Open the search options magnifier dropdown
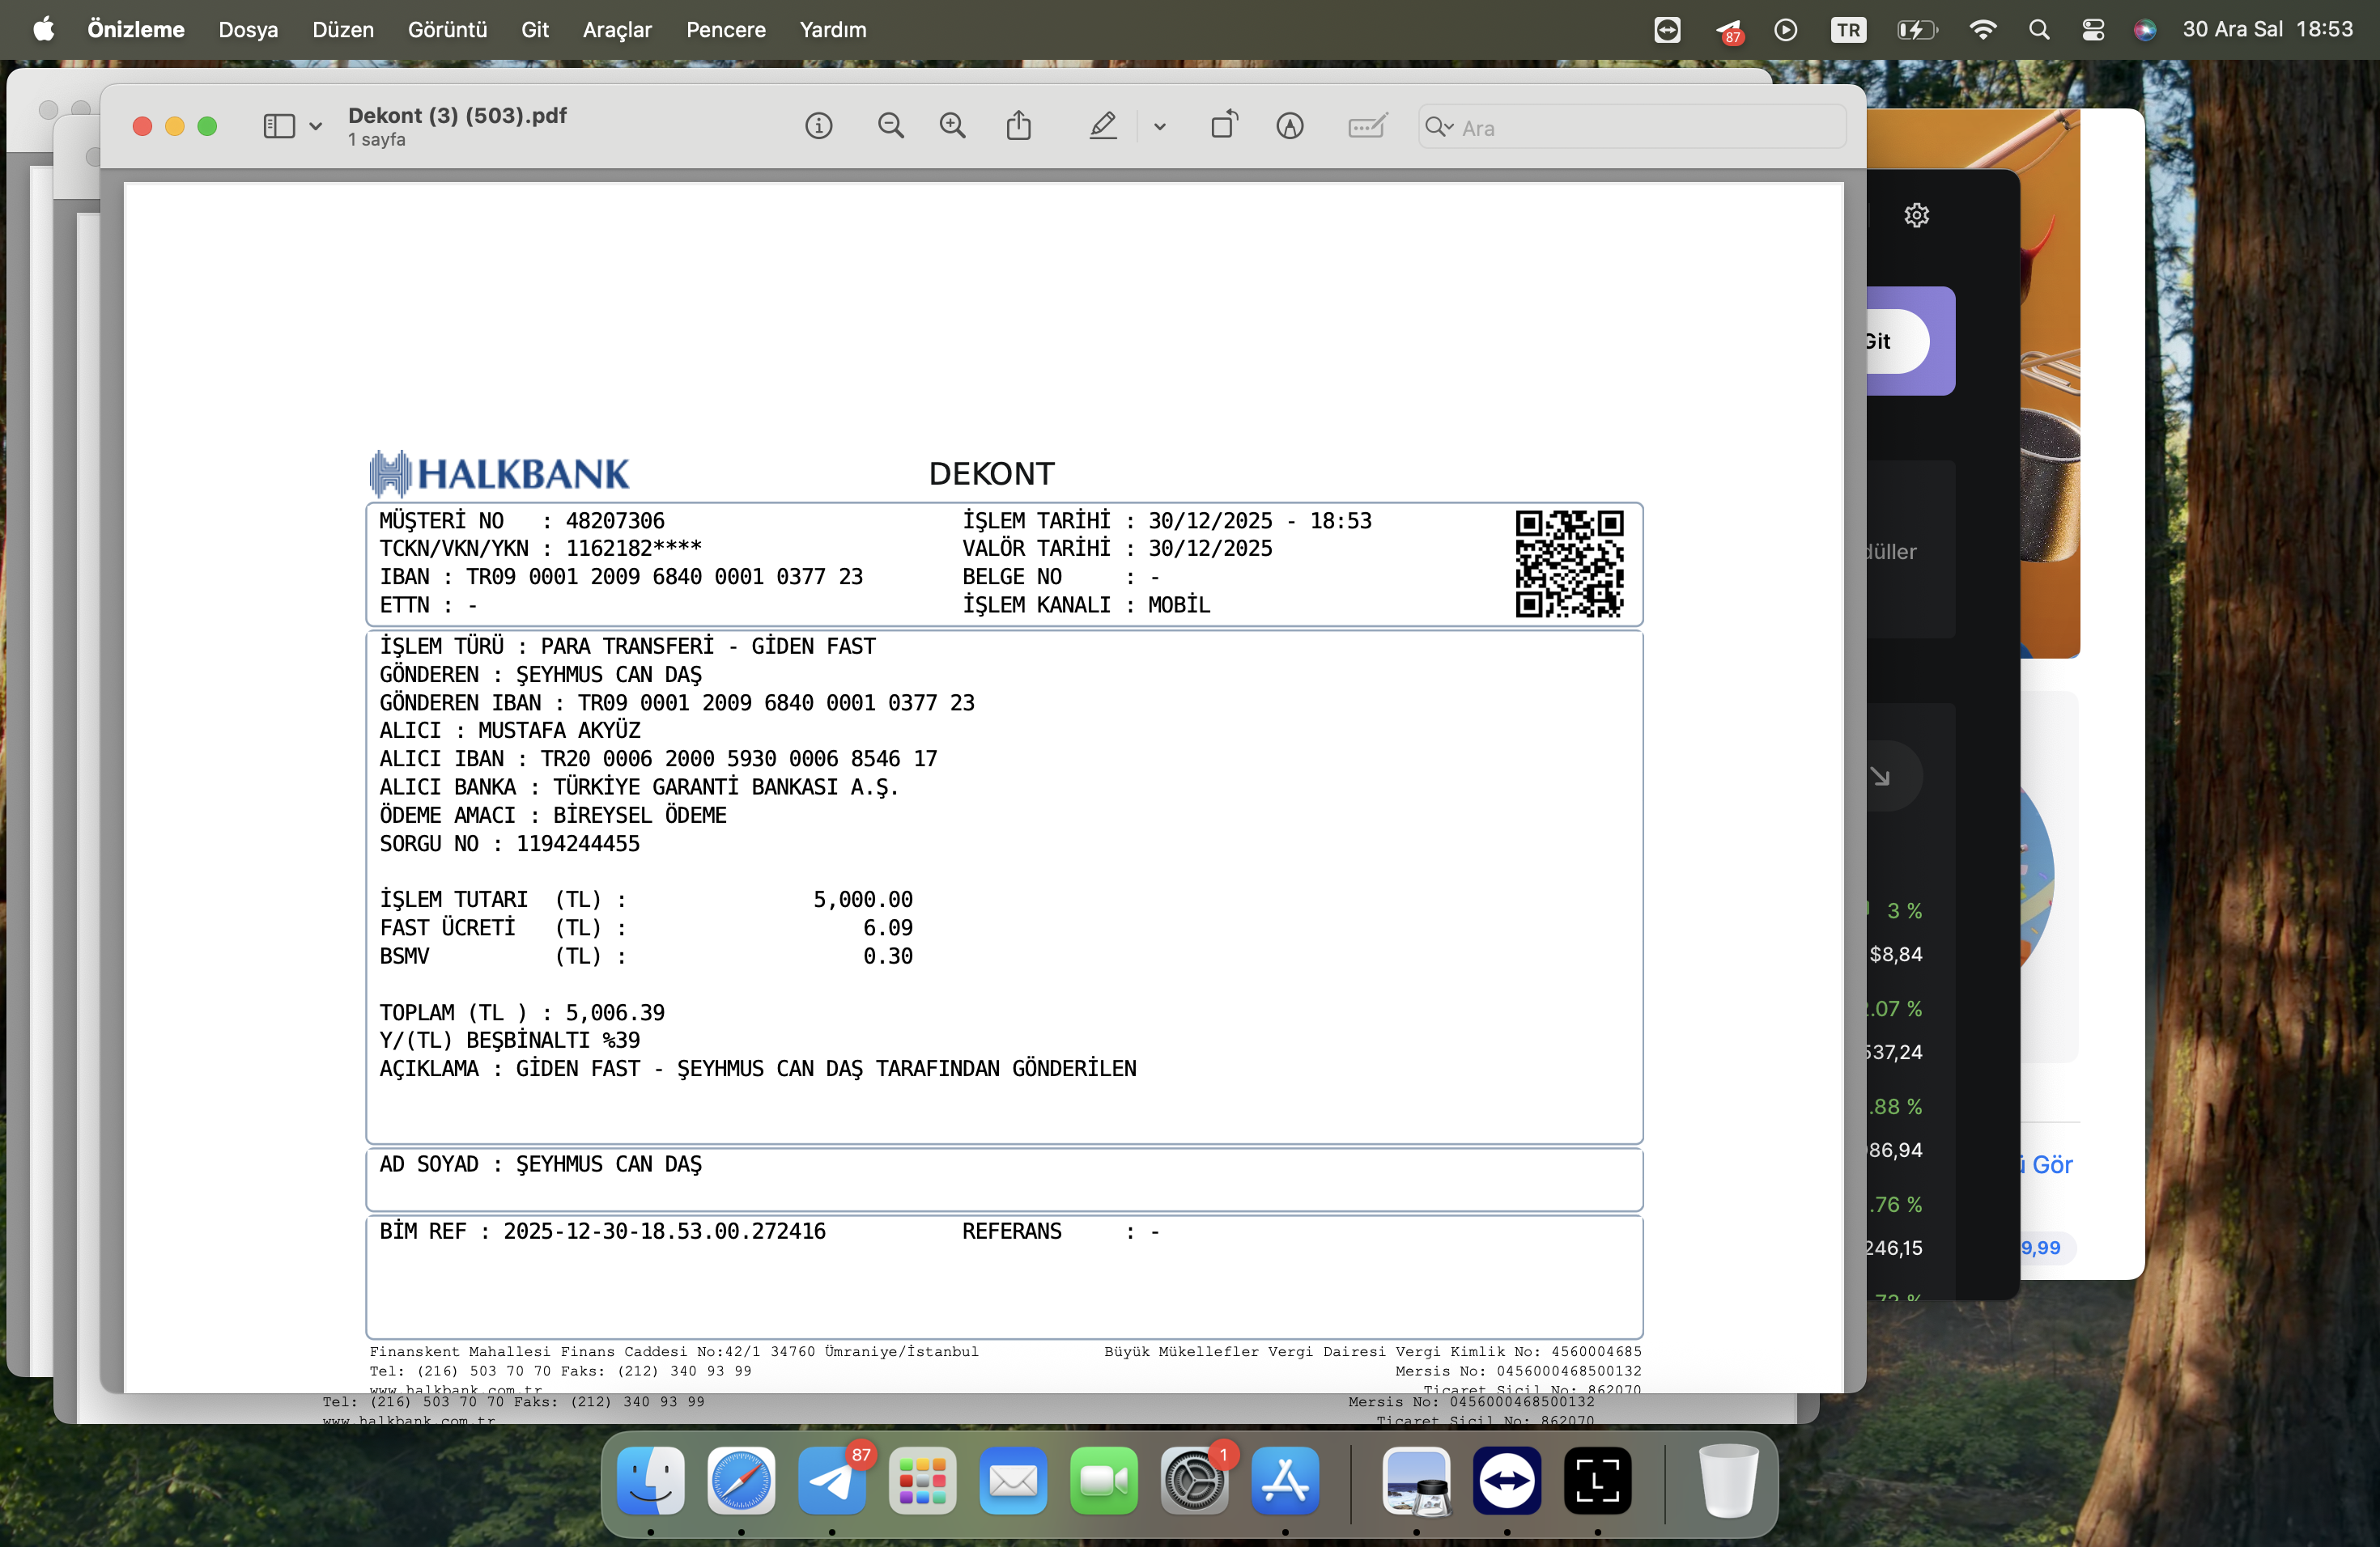 point(1439,127)
